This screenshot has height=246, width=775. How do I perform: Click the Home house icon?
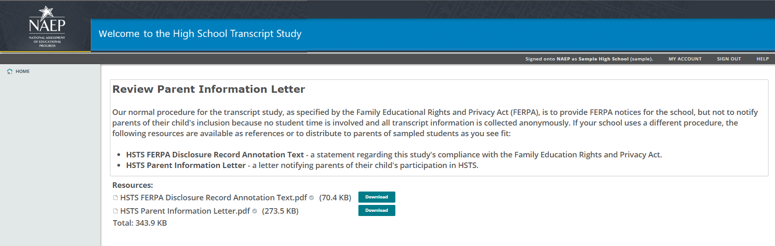tap(10, 72)
